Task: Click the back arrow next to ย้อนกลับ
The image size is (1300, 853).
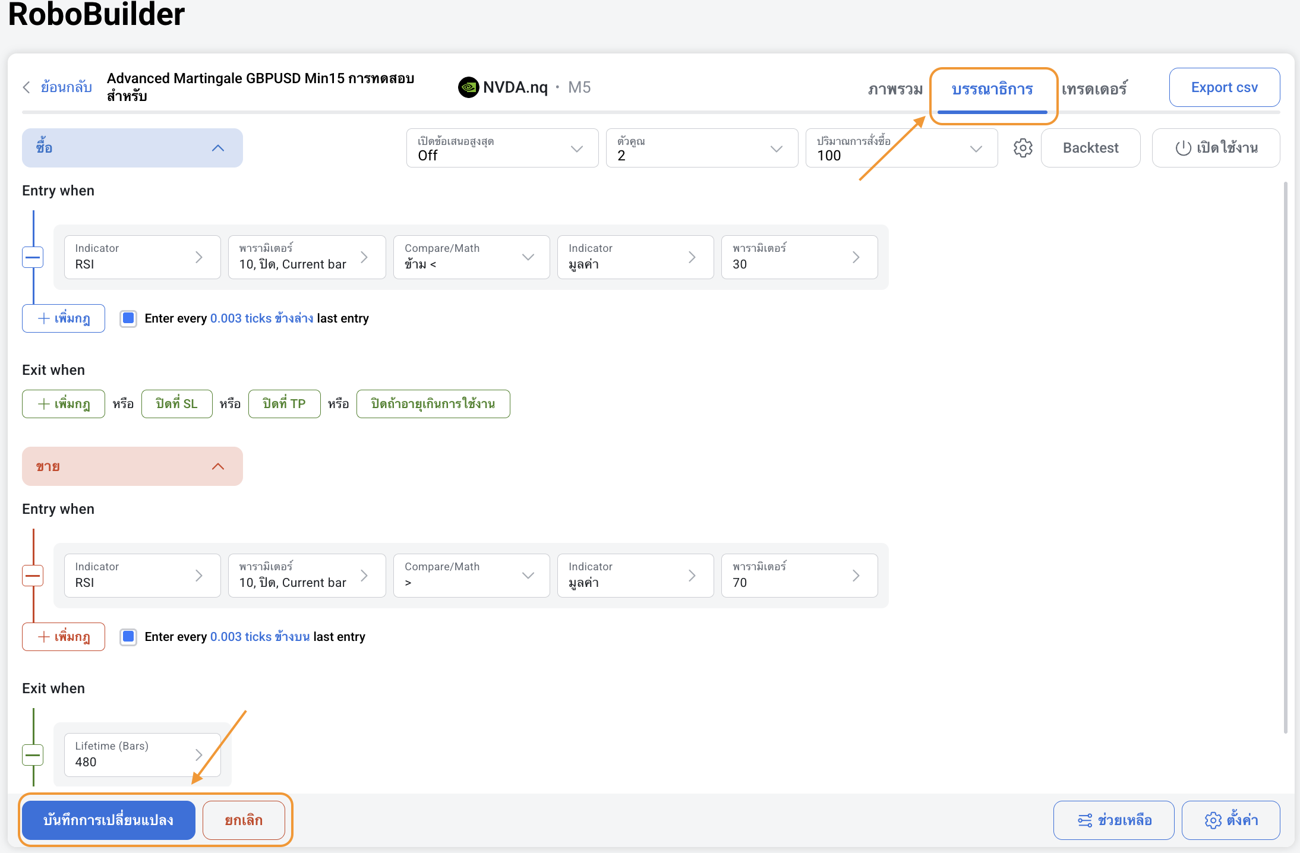Action: [26, 87]
